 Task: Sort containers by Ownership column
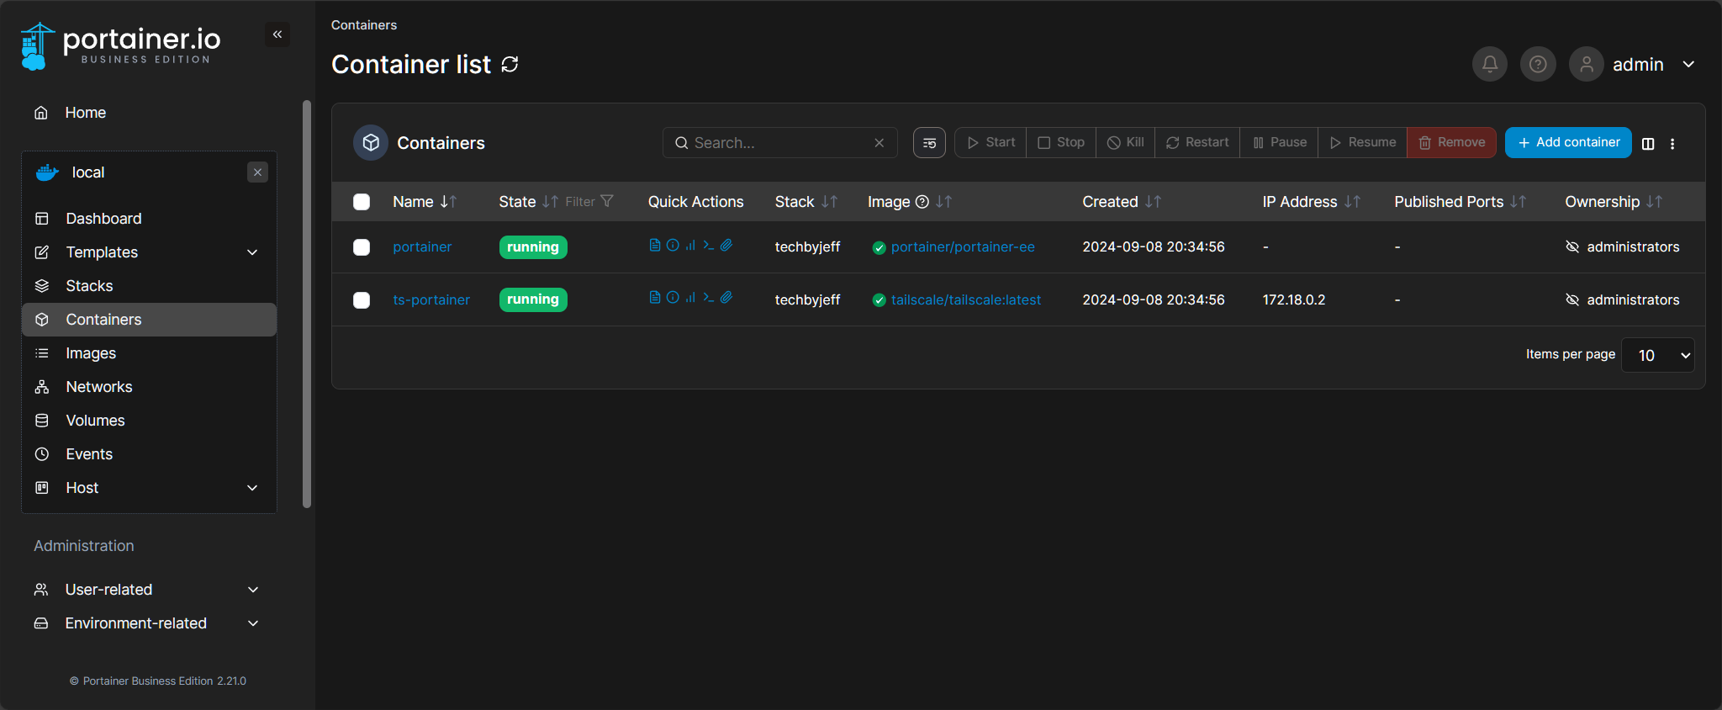click(x=1614, y=202)
